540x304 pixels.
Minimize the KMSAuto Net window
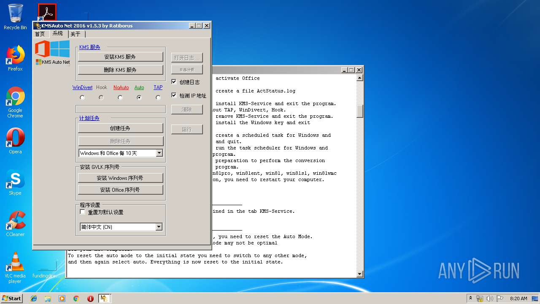tap(192, 26)
